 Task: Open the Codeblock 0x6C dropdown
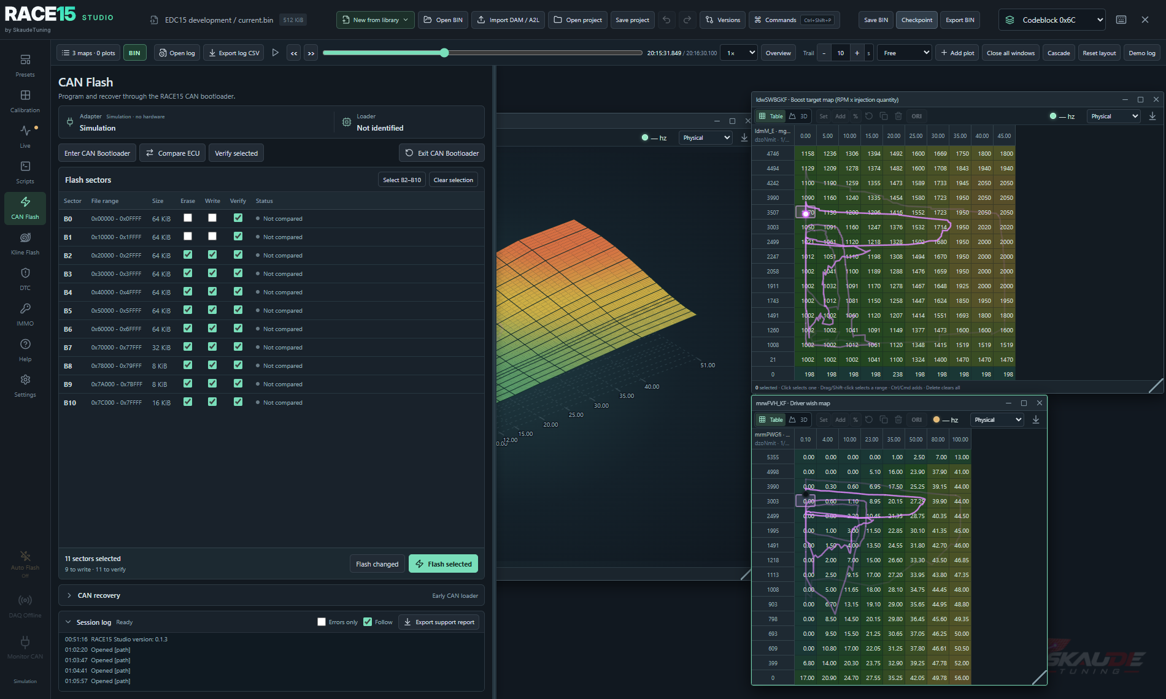coord(1052,20)
